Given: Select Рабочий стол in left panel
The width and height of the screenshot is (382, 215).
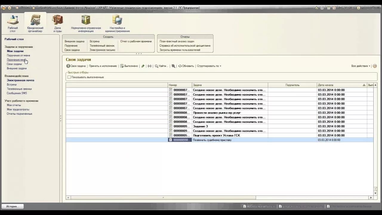Looking at the screenshot, I should point(14,39).
